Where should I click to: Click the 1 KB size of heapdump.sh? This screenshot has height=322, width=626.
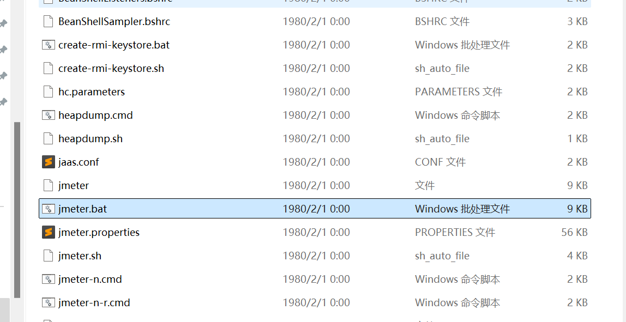577,138
